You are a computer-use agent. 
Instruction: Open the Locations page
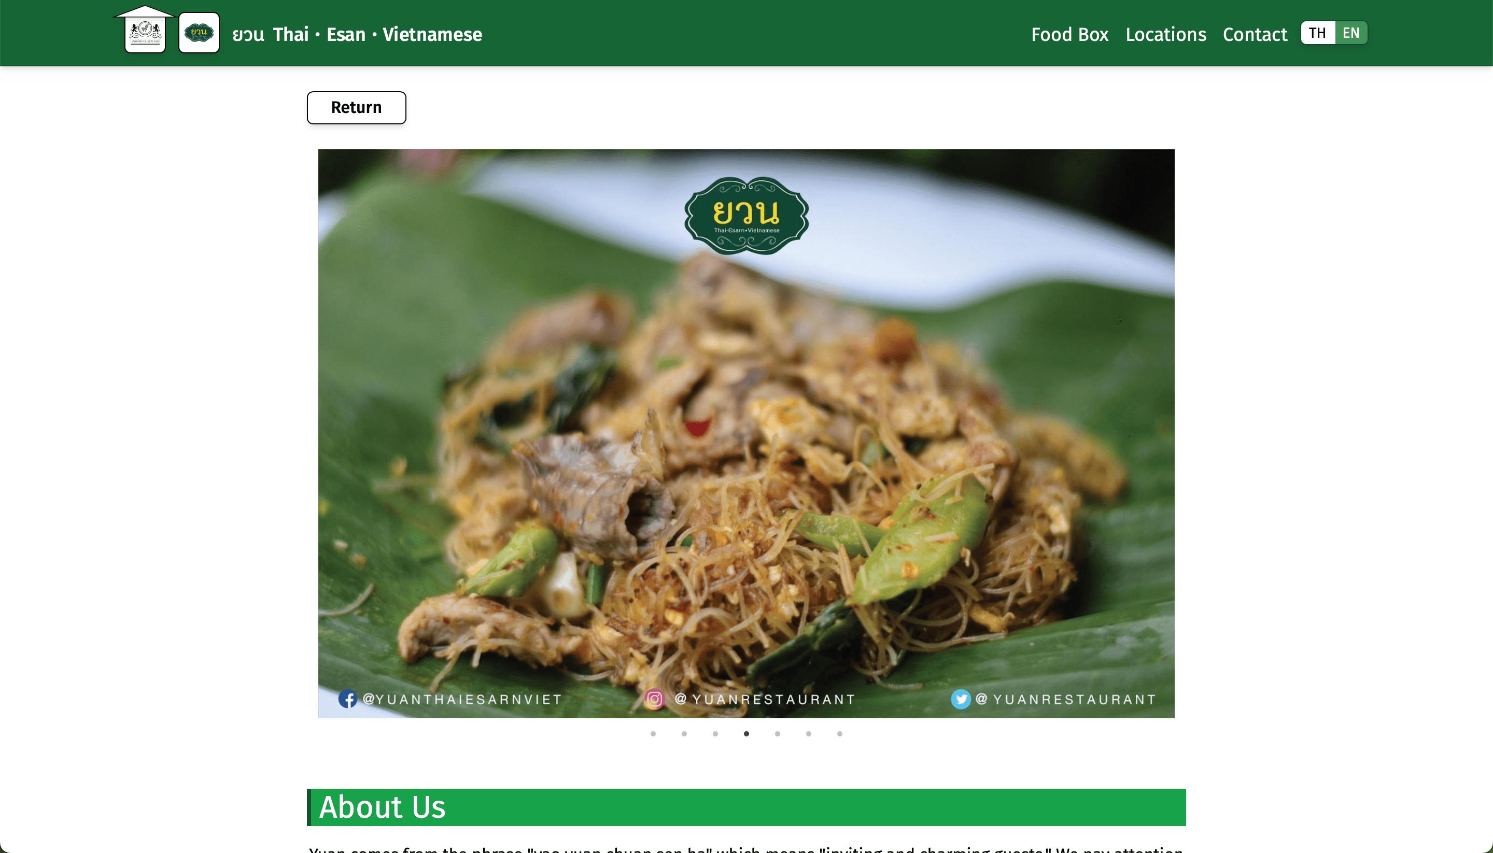[1165, 35]
